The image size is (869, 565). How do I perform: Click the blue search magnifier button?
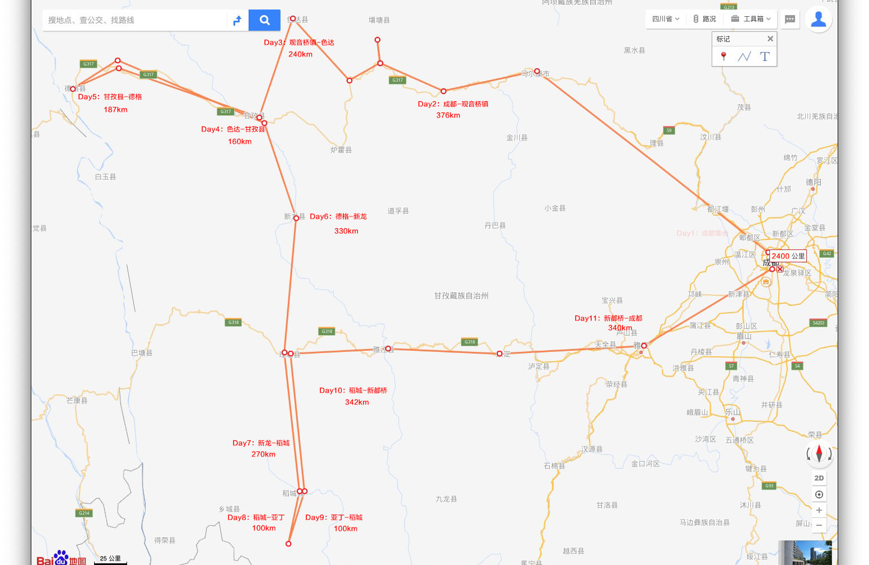click(x=264, y=20)
